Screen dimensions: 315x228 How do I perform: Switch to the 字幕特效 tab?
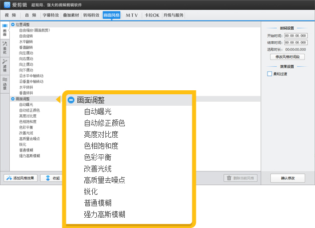point(51,15)
